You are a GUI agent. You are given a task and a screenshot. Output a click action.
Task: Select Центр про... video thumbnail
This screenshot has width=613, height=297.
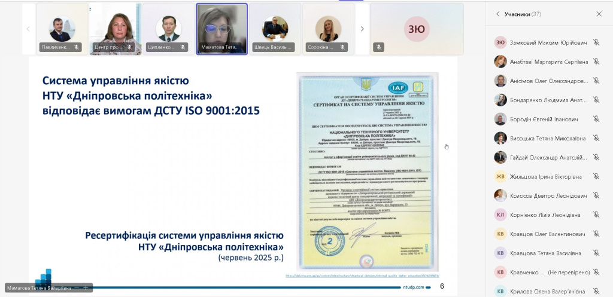coord(116,29)
